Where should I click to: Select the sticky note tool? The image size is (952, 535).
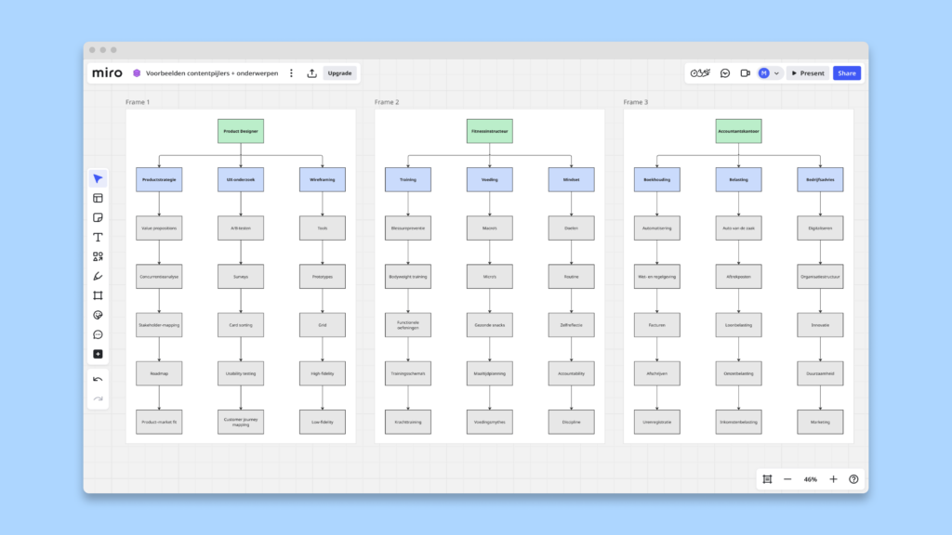tap(98, 217)
